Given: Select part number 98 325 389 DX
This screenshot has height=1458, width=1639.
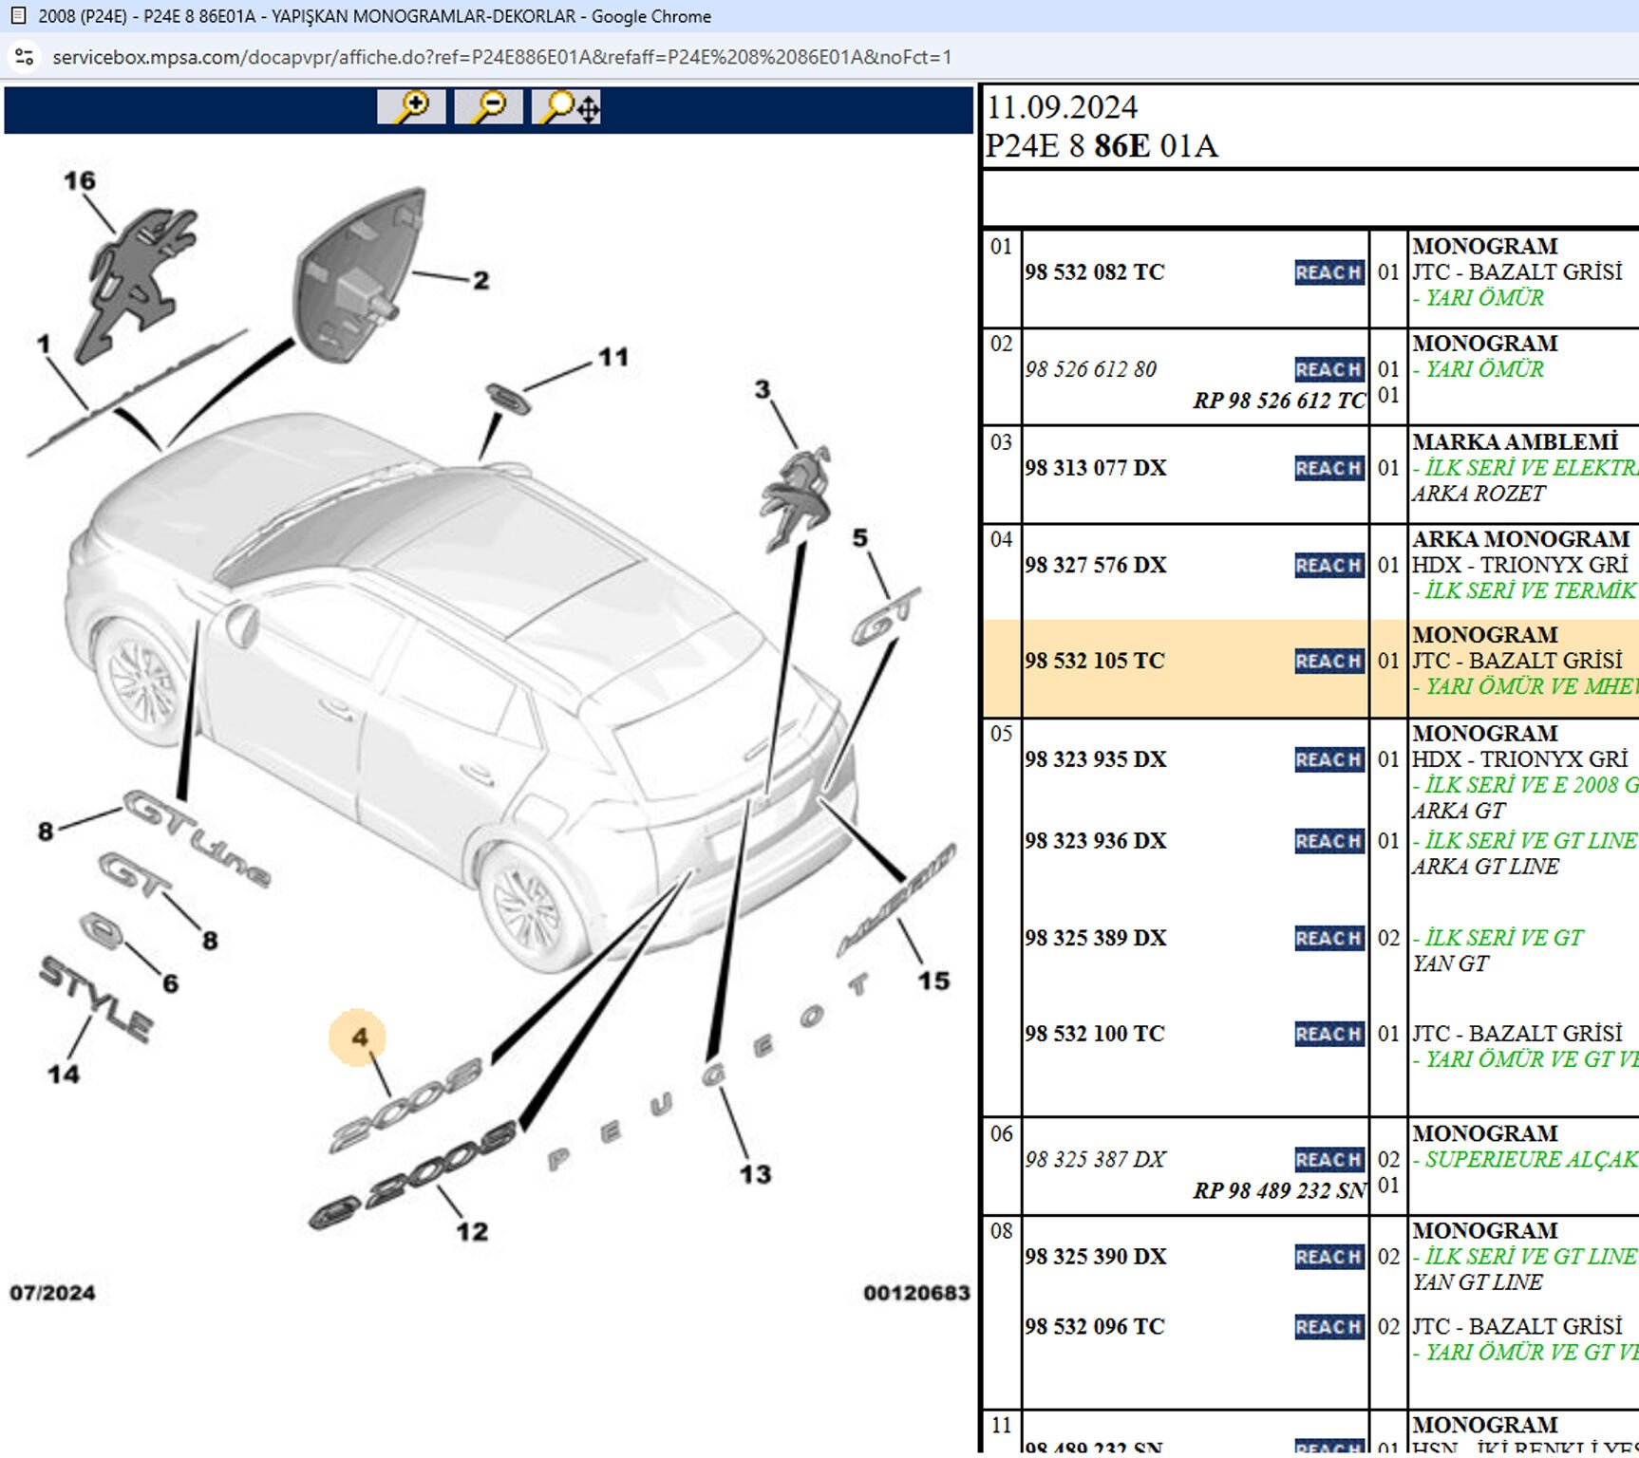Looking at the screenshot, I should coord(1095,938).
